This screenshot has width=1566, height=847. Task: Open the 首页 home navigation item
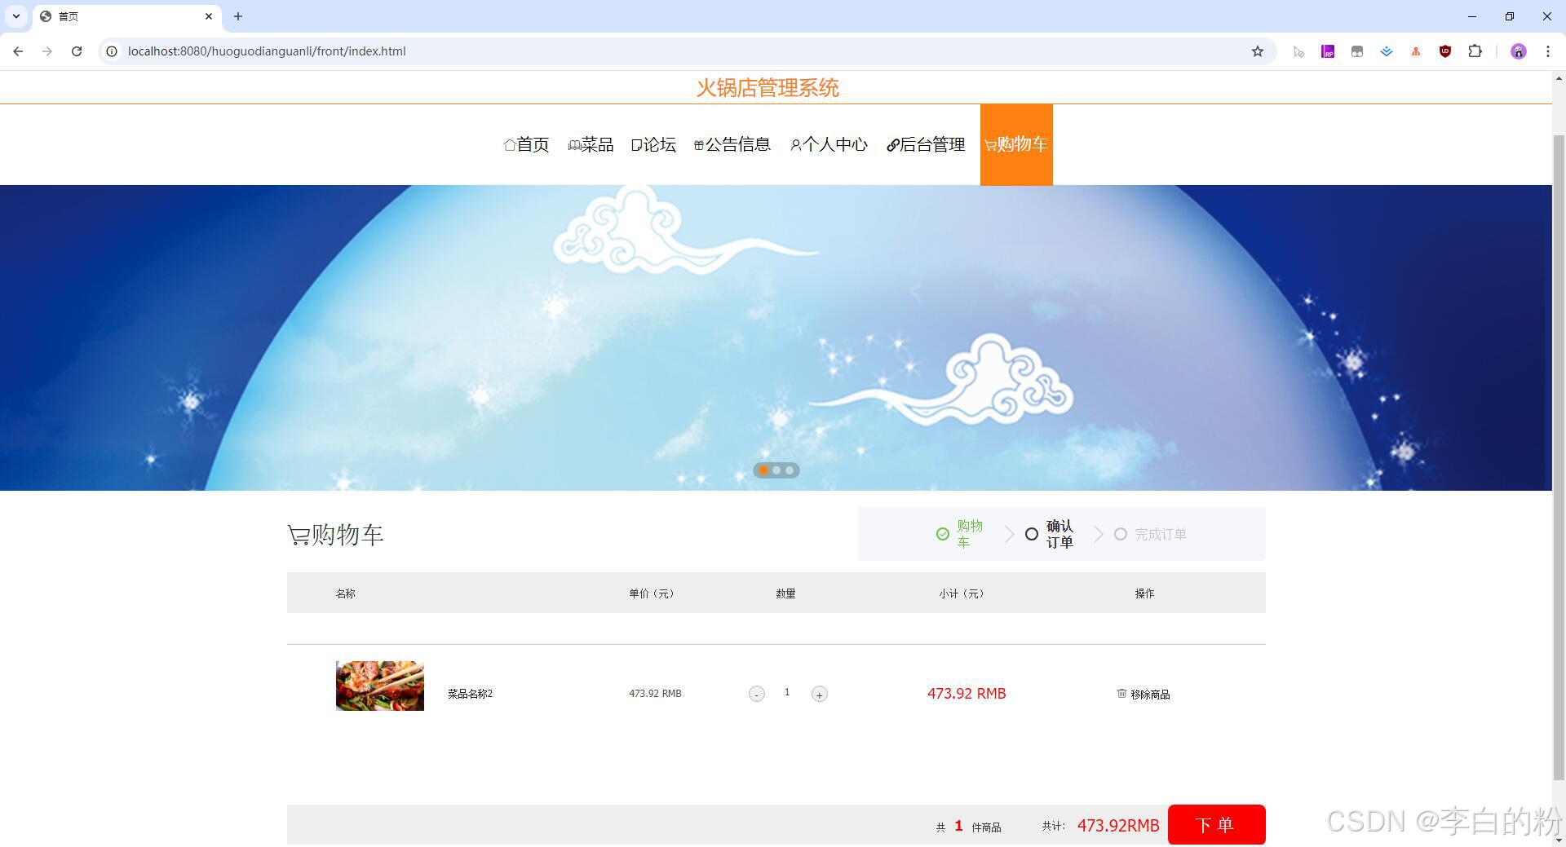526,144
